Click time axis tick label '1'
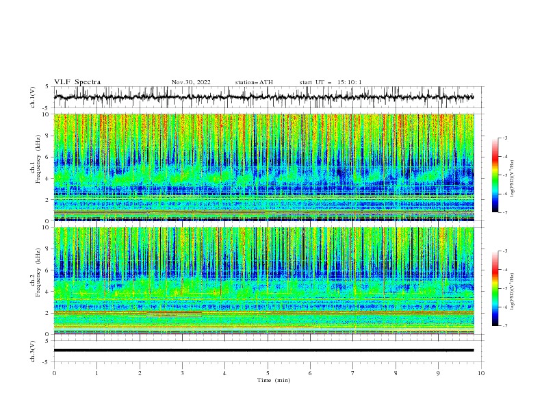Viewport: 542px width, 419px height. tap(97, 373)
